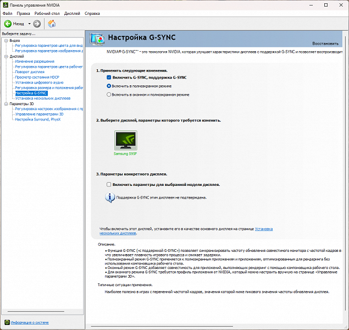349x330 pixels.
Task: Open the Файл menu
Action: point(7,13)
